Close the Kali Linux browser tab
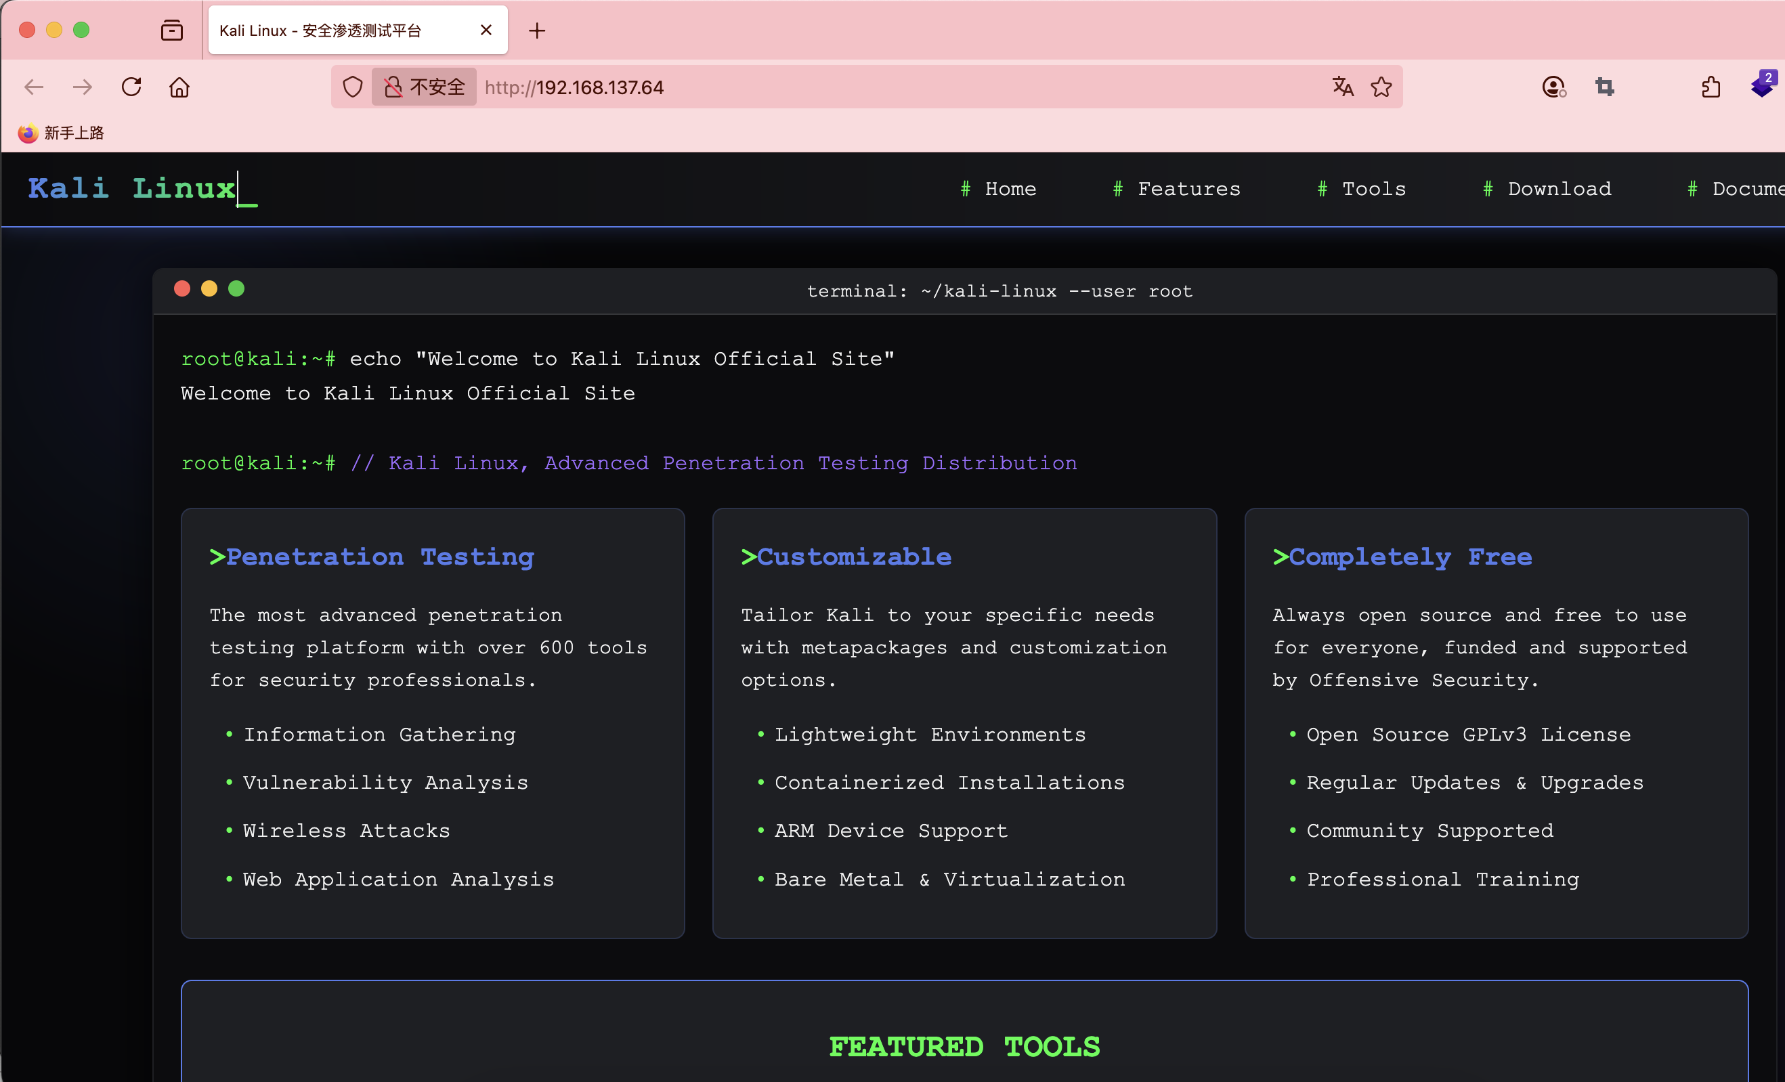This screenshot has height=1082, width=1785. (x=486, y=30)
